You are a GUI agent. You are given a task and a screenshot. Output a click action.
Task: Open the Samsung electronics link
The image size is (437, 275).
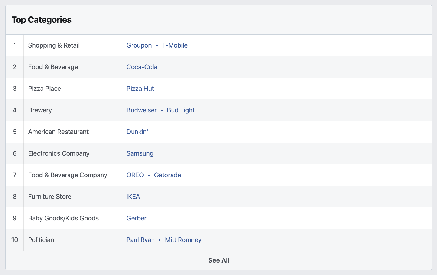(140, 153)
